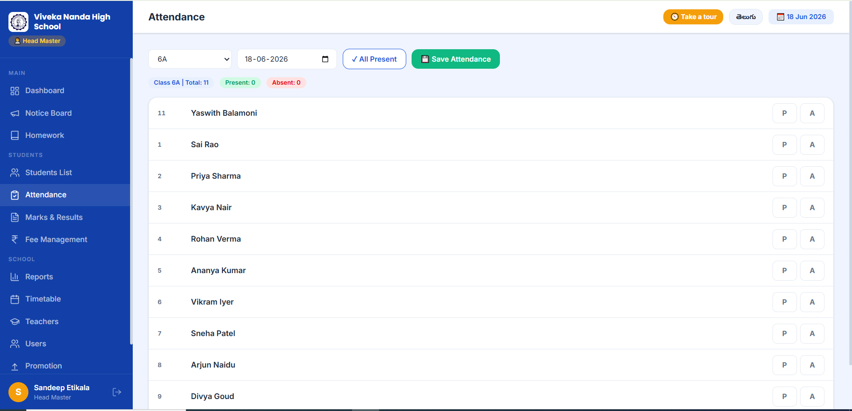Click the logout icon beside Sandeep Etikala

tap(117, 392)
